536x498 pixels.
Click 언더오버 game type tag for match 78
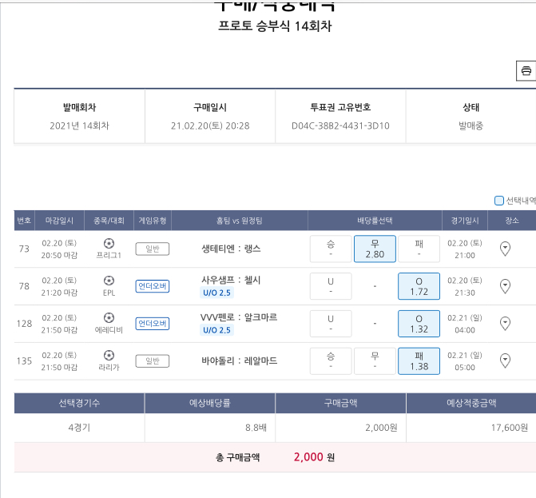[152, 286]
